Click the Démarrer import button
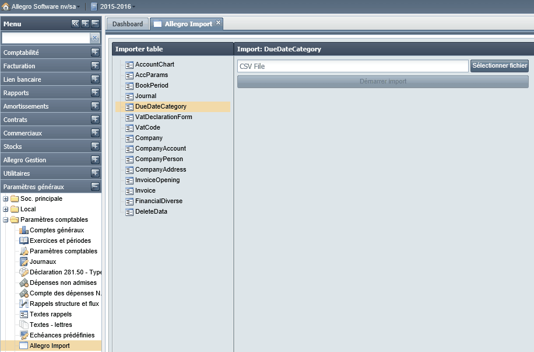534x352 pixels. tap(383, 82)
